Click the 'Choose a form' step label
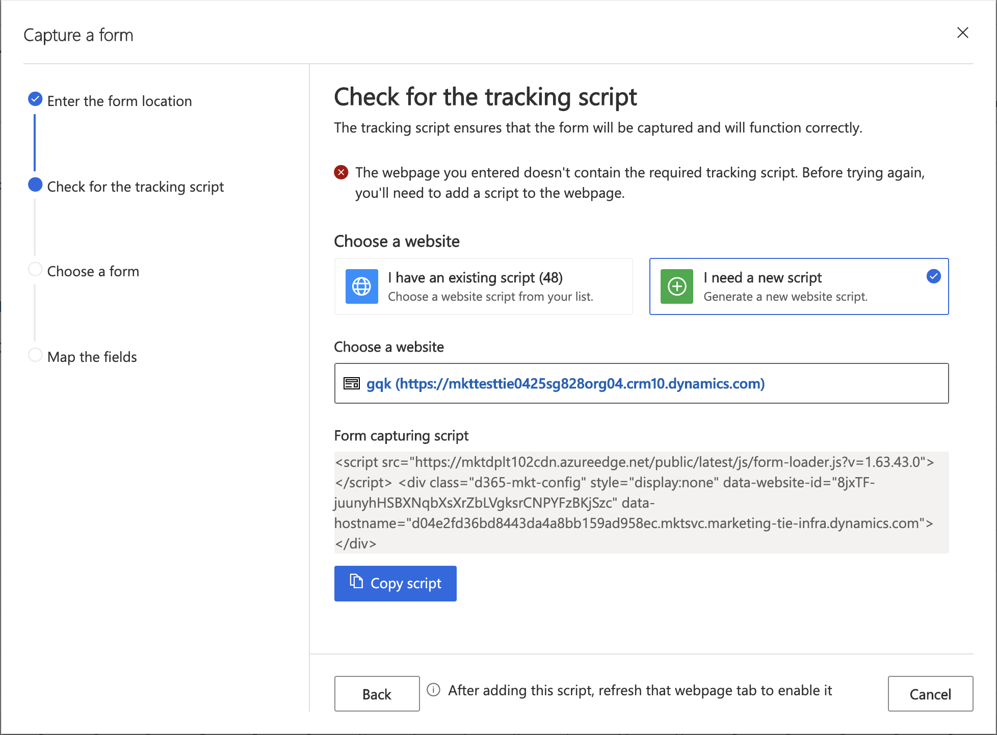 [94, 271]
